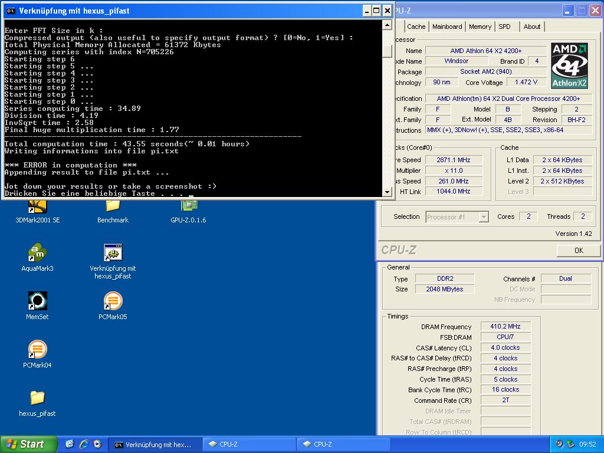This screenshot has width=604, height=453.
Task: Switch to Verknüpfung mit hex… taskbar button
Action: tap(154, 445)
